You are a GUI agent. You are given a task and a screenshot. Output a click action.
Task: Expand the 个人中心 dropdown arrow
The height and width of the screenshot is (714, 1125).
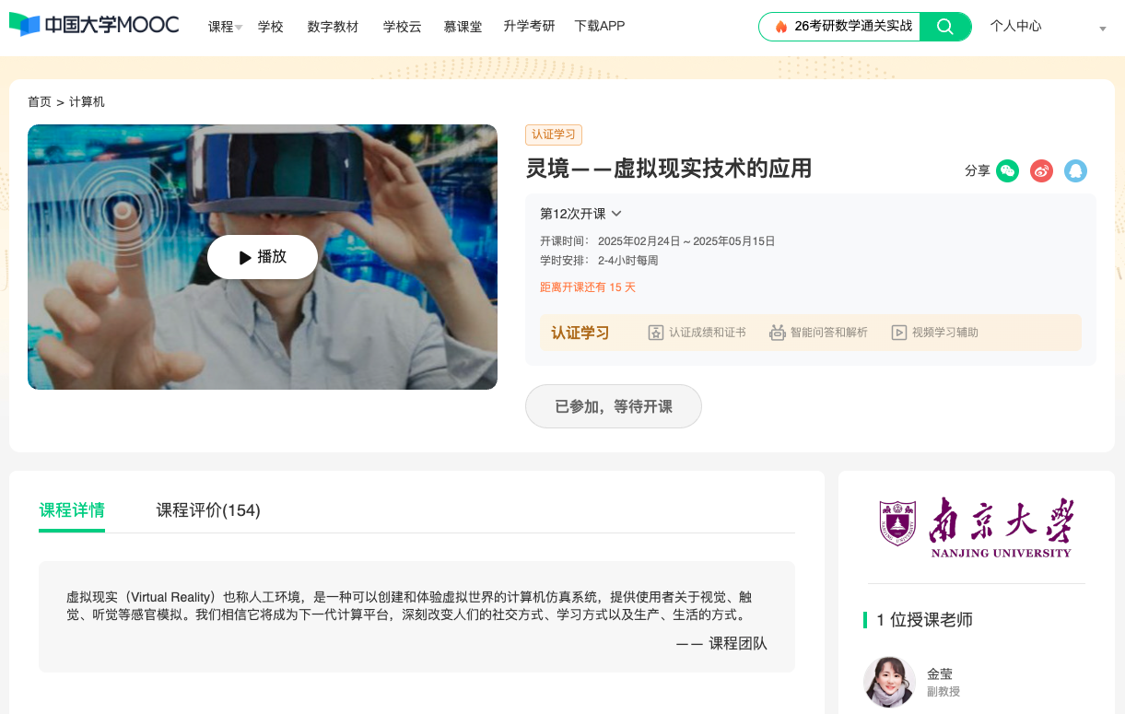point(1103,29)
